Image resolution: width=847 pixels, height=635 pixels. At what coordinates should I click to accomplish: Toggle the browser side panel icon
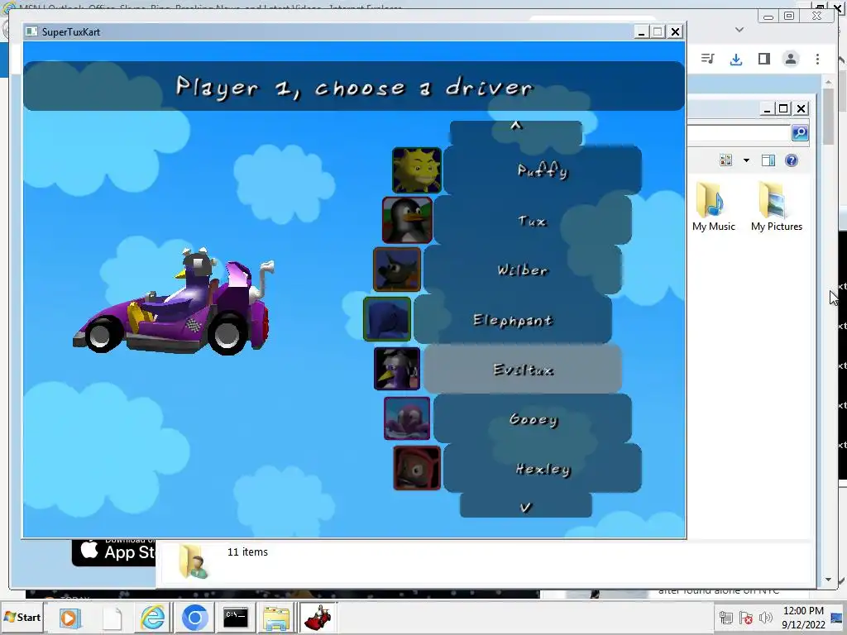(x=763, y=59)
